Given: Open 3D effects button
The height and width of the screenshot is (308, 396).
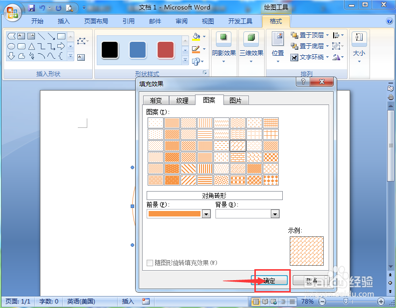Looking at the screenshot, I should (251, 47).
